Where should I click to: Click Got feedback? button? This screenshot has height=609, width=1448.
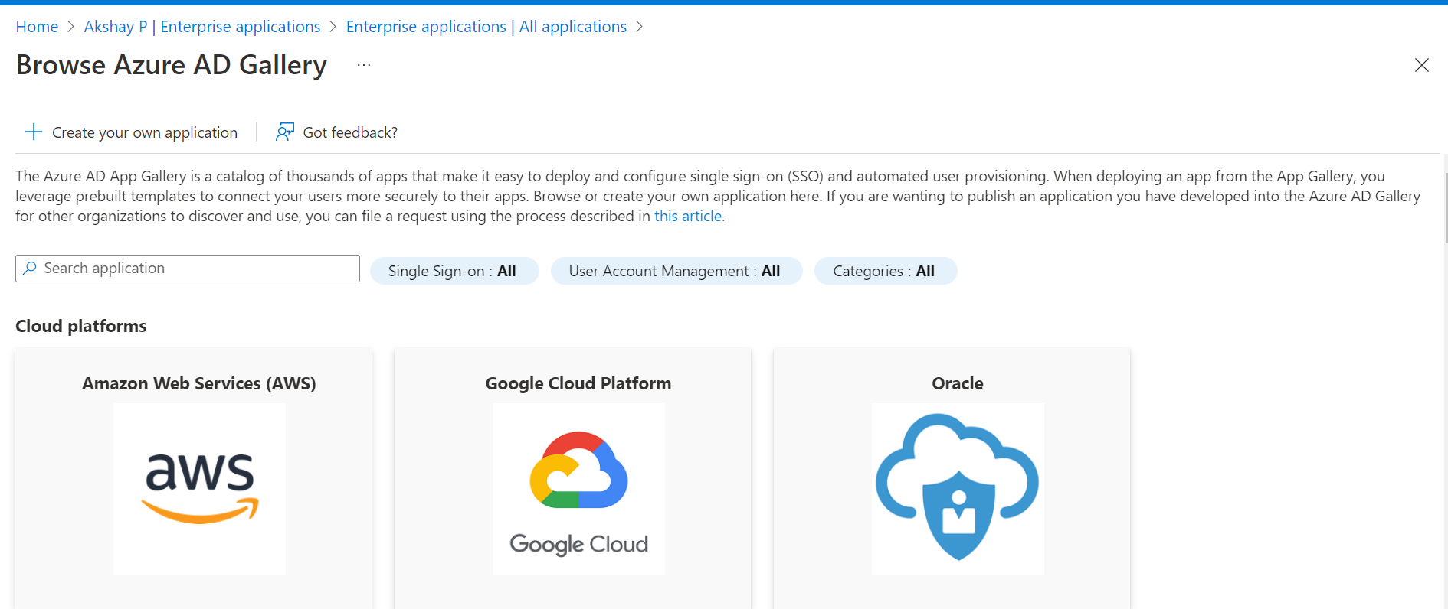pyautogui.click(x=350, y=132)
